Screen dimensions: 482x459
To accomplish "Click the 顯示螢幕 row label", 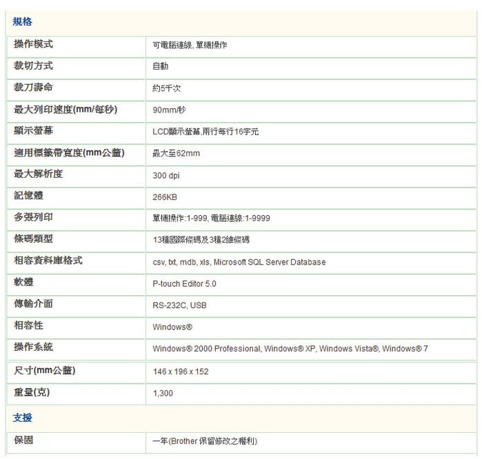I will point(34,131).
